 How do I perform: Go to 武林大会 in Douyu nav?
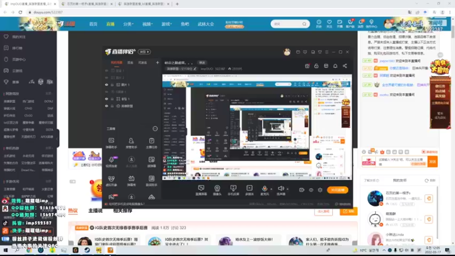[206, 24]
